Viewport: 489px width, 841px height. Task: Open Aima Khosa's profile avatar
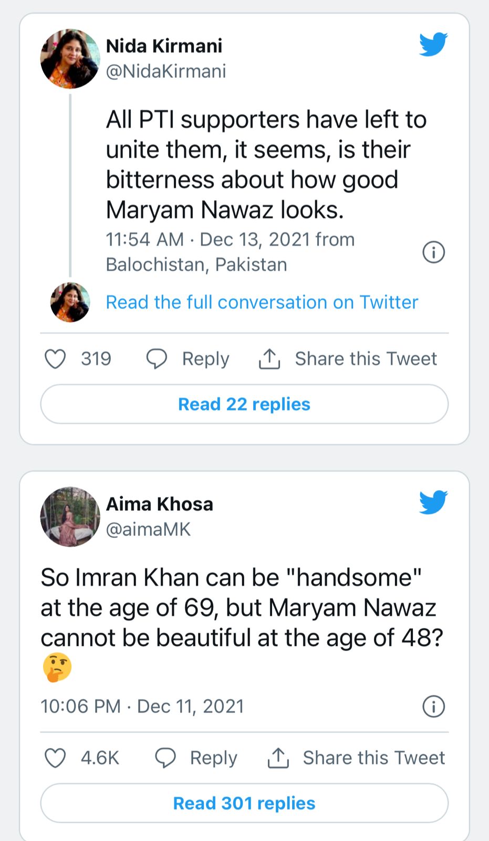click(x=70, y=517)
